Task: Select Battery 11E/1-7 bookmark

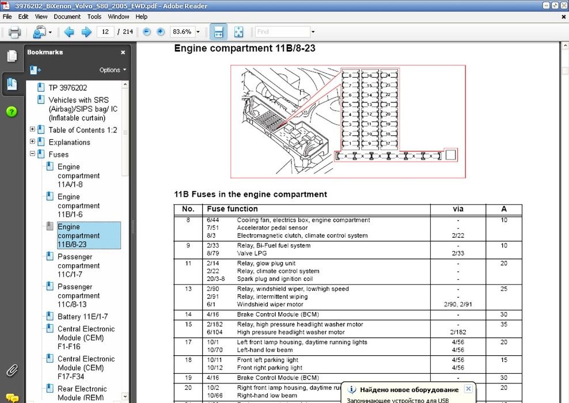Action: [x=82, y=317]
